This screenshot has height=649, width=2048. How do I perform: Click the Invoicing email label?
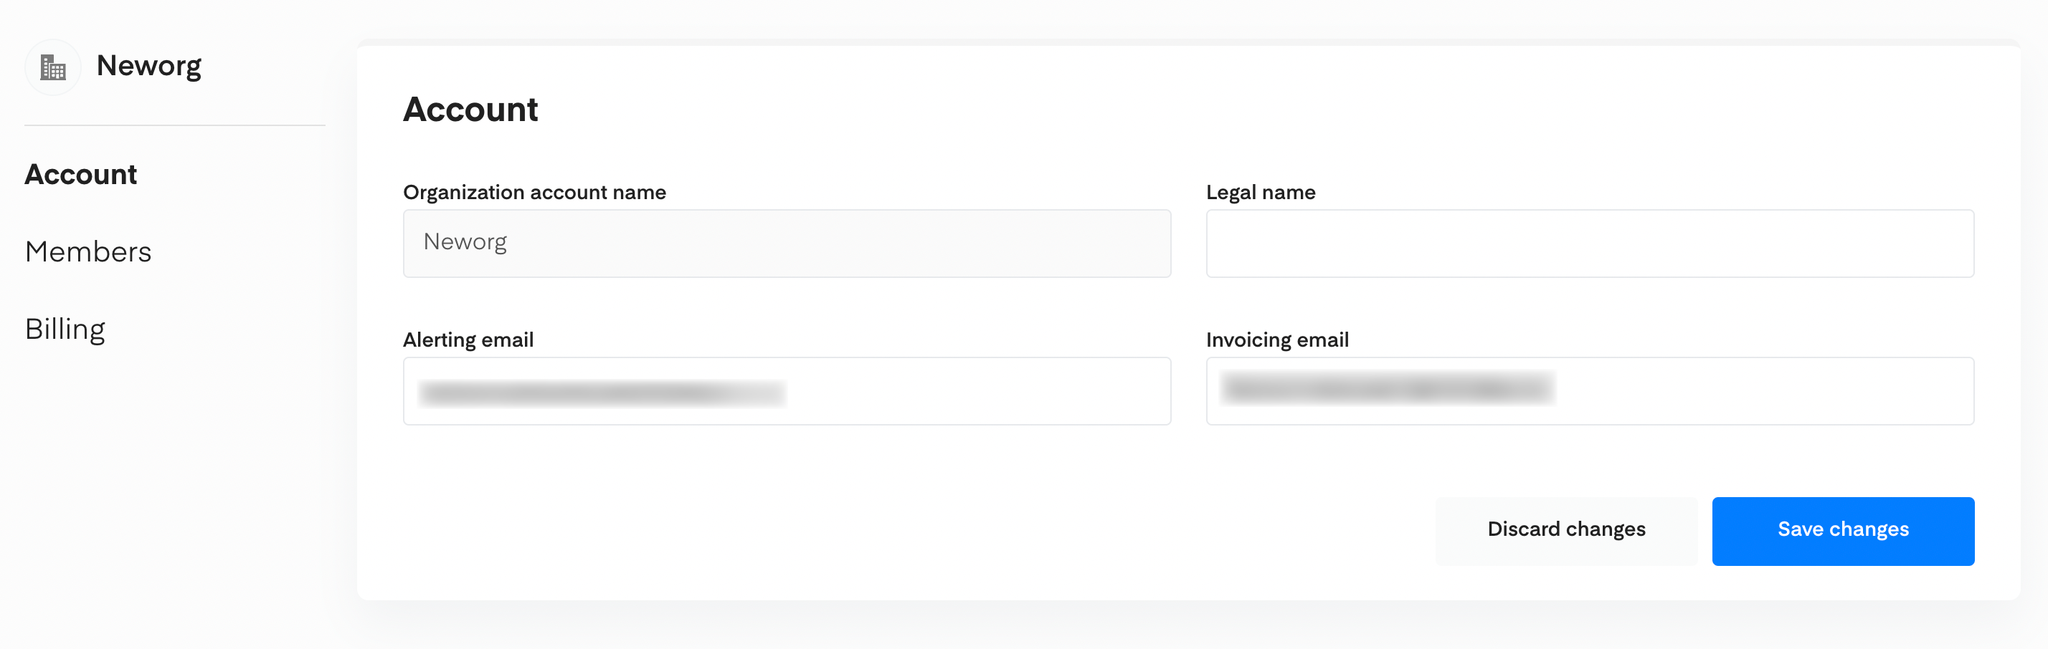tap(1278, 340)
